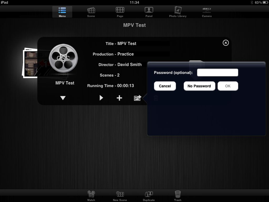269x202 pixels.
Task: Expand details with the down triangle
Action: point(63,98)
